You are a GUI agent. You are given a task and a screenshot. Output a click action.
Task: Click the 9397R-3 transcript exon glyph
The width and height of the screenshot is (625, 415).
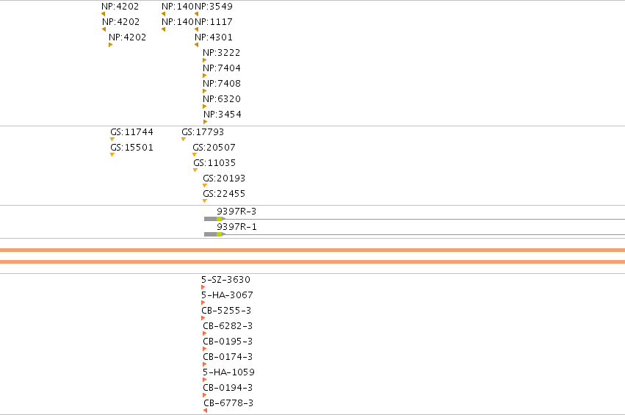(x=215, y=219)
